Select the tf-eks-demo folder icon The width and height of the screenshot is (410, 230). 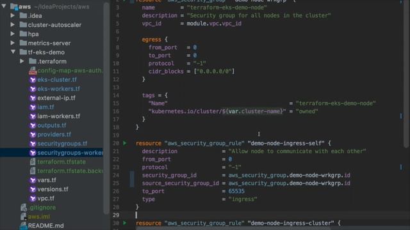[x=23, y=52]
